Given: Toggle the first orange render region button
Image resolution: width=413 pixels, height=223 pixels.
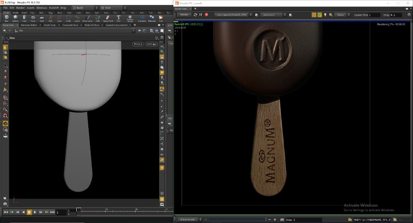Looking at the screenshot, I should (314, 15).
